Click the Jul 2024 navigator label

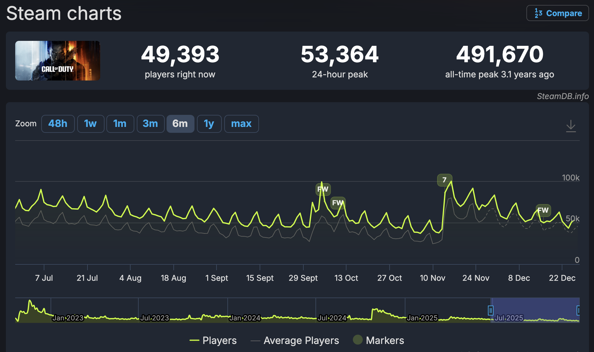tap(332, 318)
